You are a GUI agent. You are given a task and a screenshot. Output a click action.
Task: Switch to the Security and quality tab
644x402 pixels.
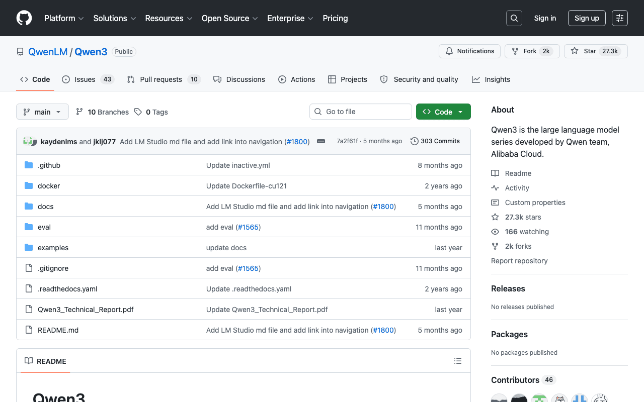tap(419, 79)
